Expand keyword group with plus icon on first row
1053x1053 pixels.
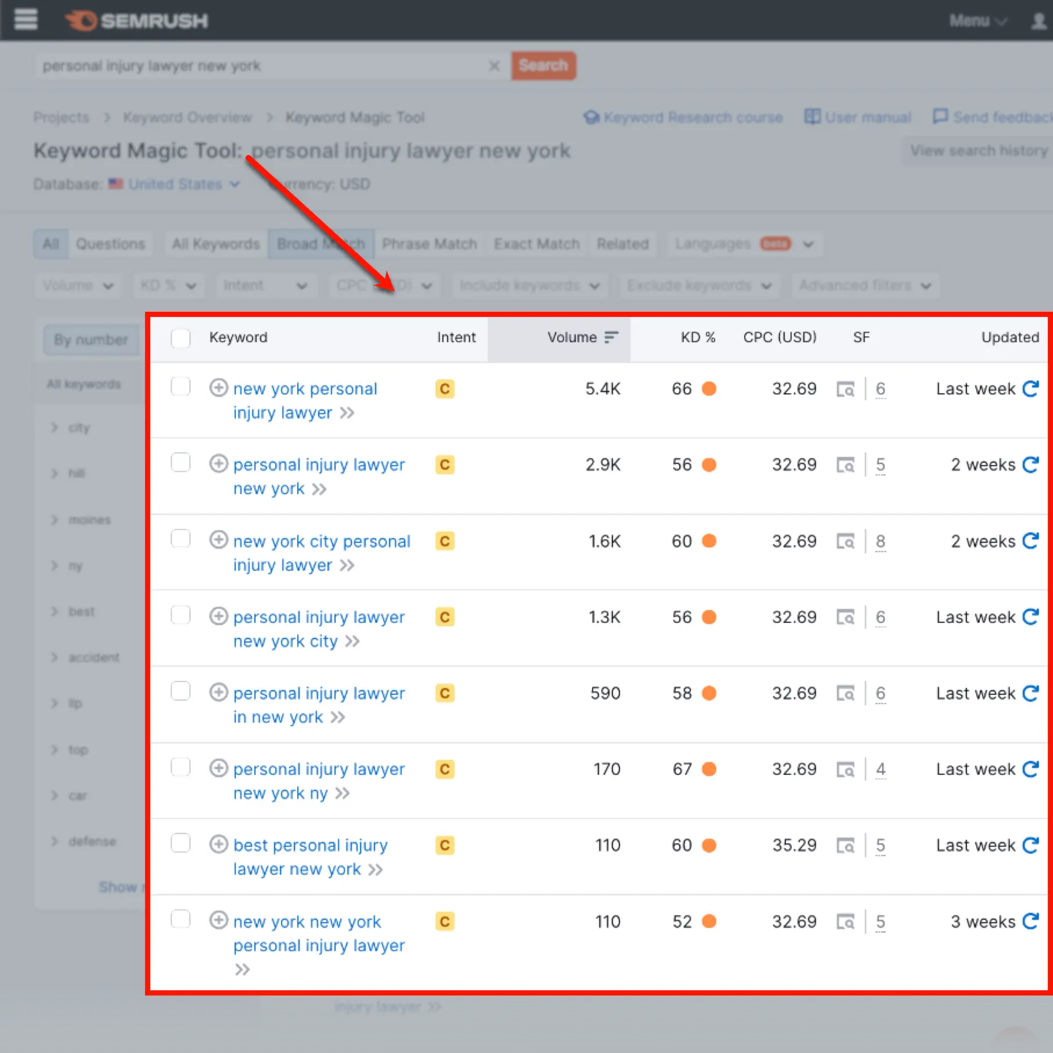(x=219, y=388)
